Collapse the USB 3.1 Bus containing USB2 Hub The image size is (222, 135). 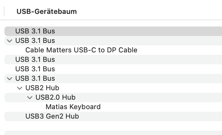click(9, 79)
